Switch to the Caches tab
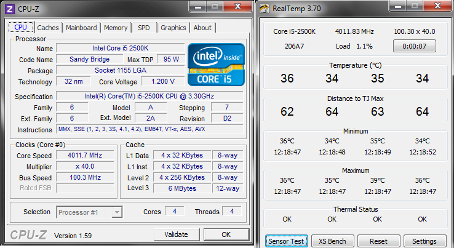Screen dimensions: 454x248 48,28
